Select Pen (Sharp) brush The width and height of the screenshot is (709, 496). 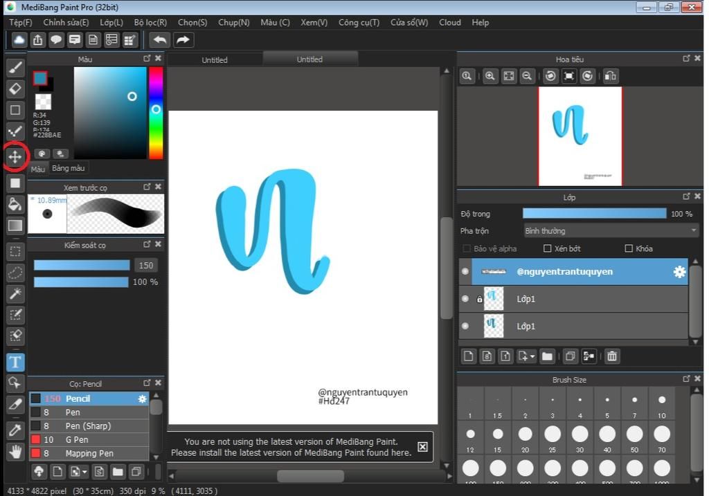click(x=89, y=425)
